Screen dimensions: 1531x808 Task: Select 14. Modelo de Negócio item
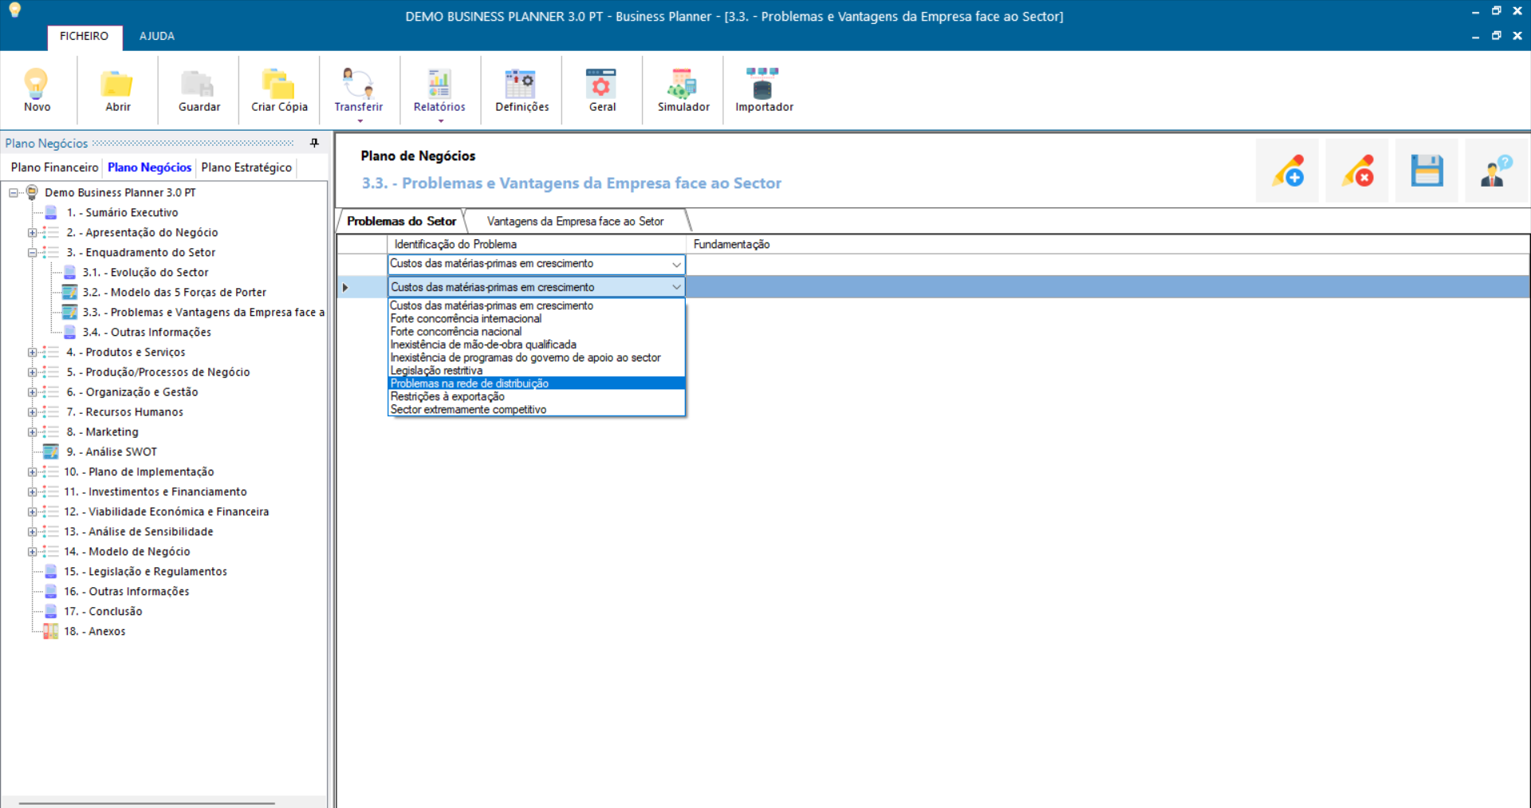(x=128, y=551)
